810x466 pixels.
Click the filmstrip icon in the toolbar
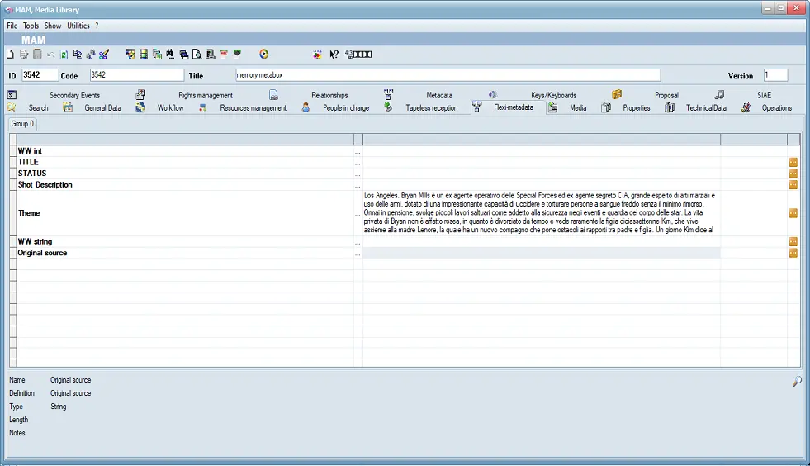[144, 55]
